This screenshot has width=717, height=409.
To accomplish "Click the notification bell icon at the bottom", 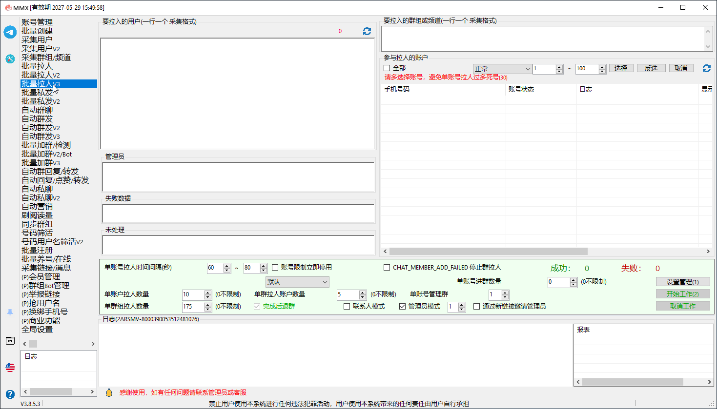I will [x=109, y=392].
